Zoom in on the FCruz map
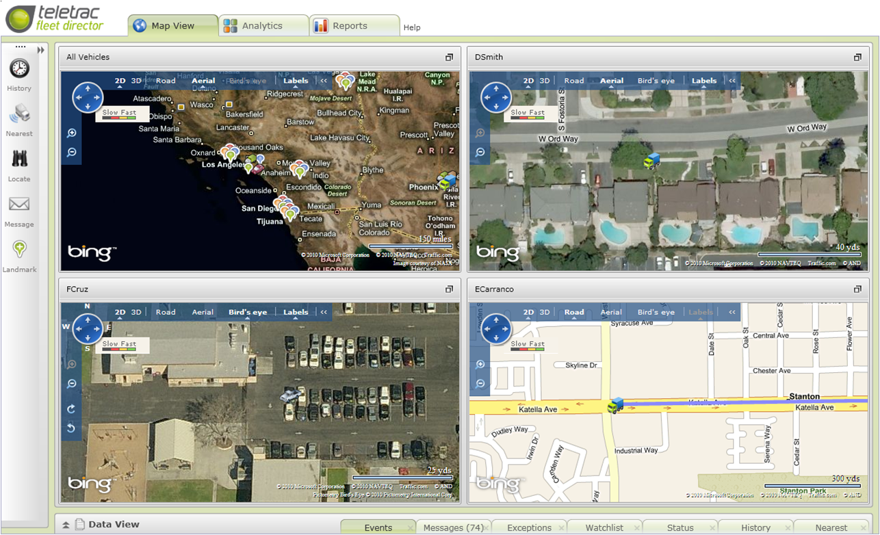 pyautogui.click(x=71, y=364)
